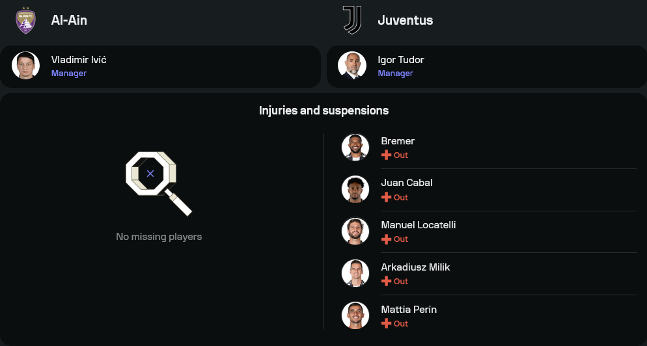This screenshot has height=346, width=647.
Task: Click Manuel Locatelli's player avatar
Action: (x=355, y=232)
